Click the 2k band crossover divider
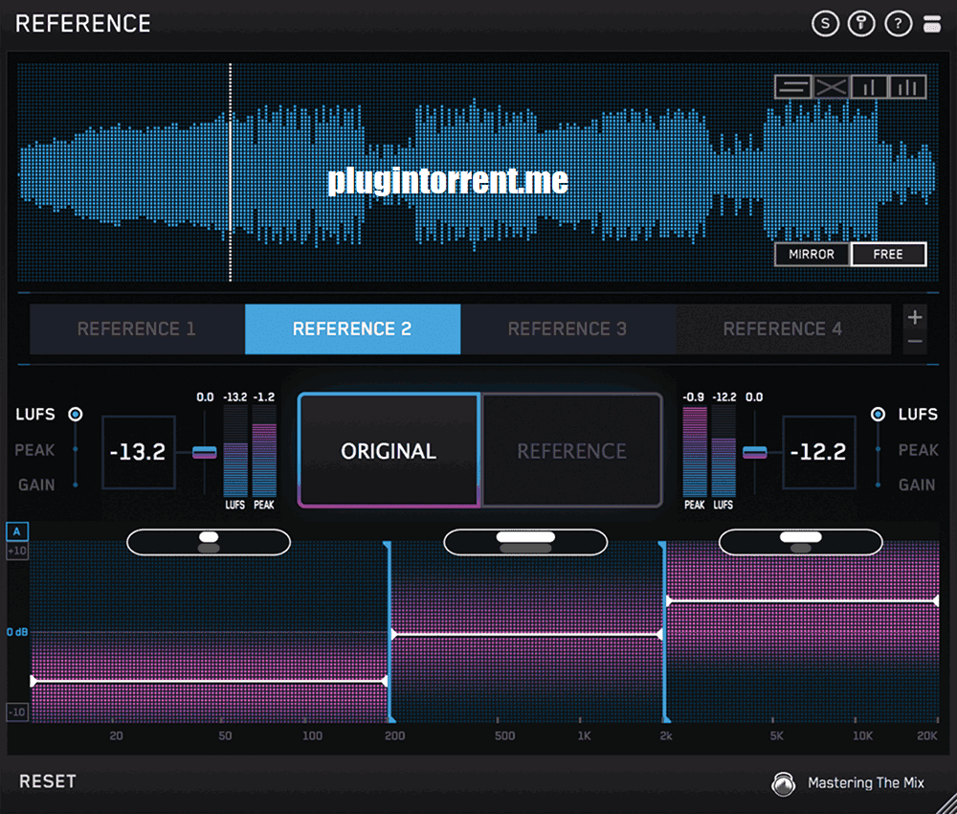The width and height of the screenshot is (957, 814). point(663,632)
